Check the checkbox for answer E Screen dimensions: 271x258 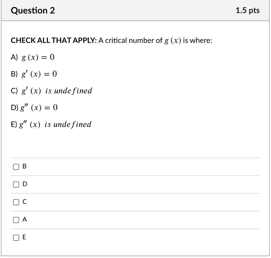(16, 238)
